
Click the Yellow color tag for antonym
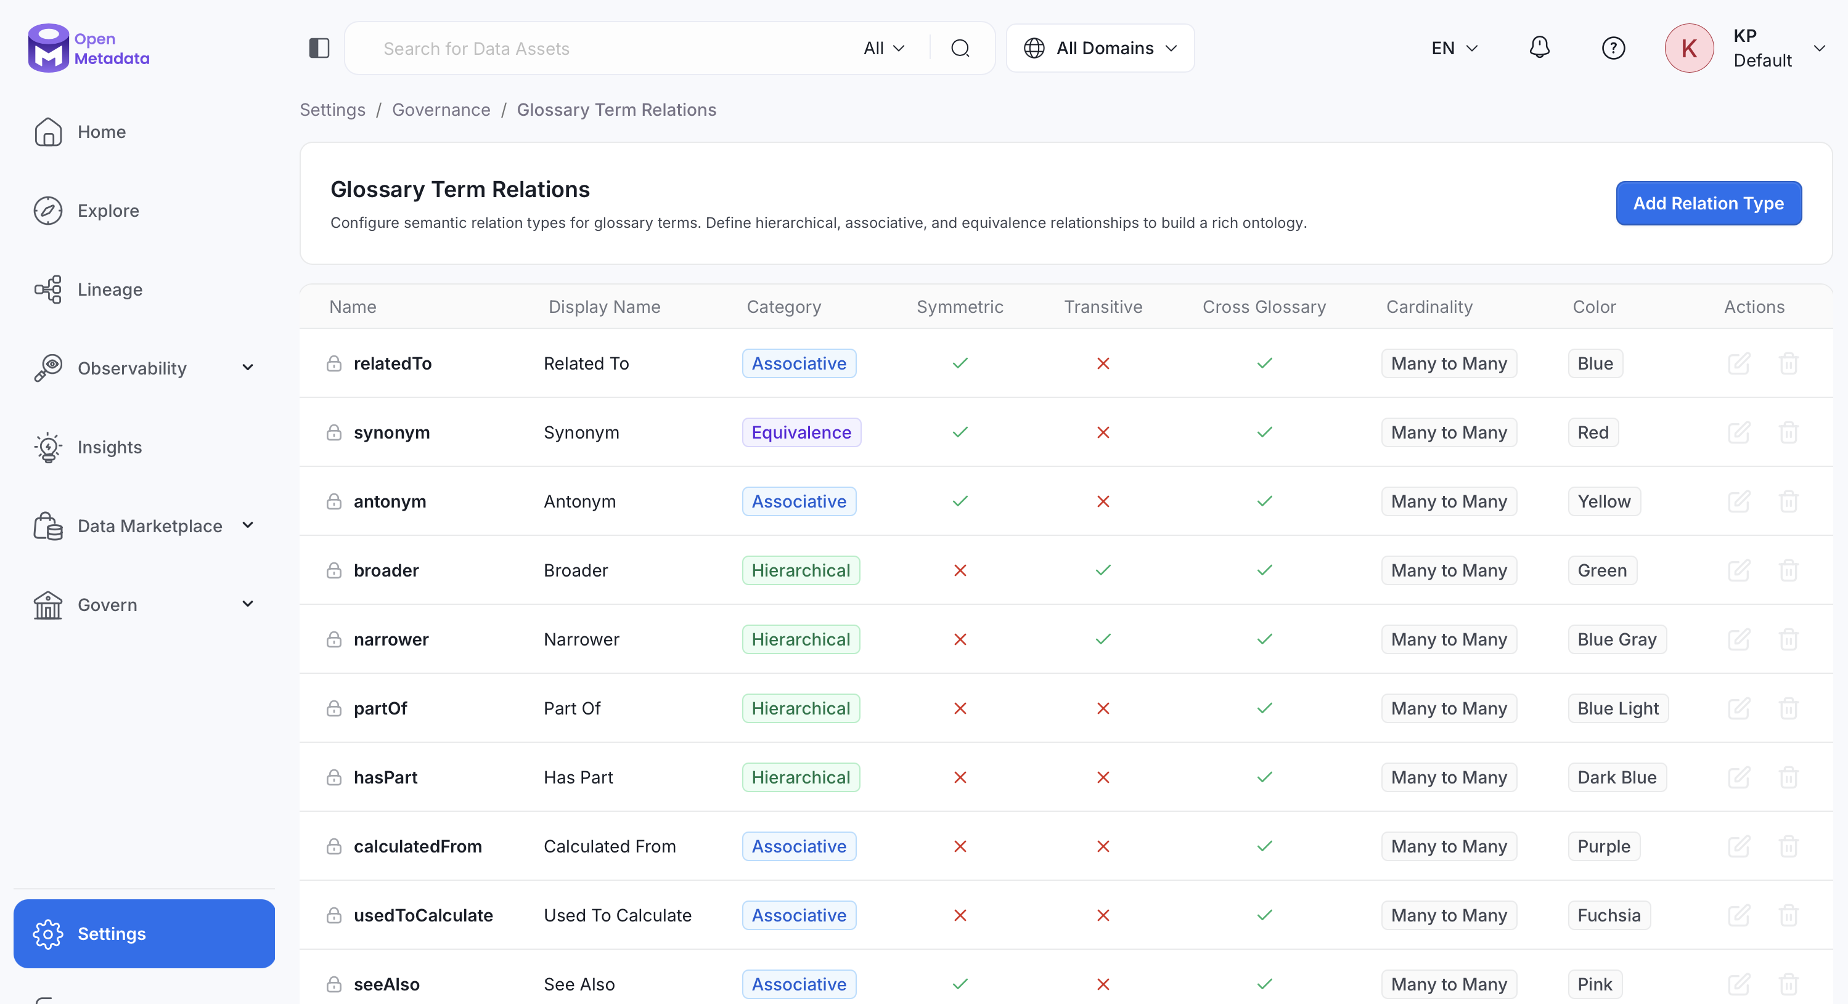tap(1603, 501)
